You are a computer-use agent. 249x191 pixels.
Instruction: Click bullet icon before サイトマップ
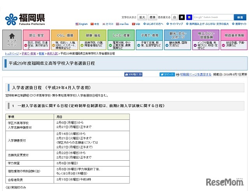pos(168,24)
